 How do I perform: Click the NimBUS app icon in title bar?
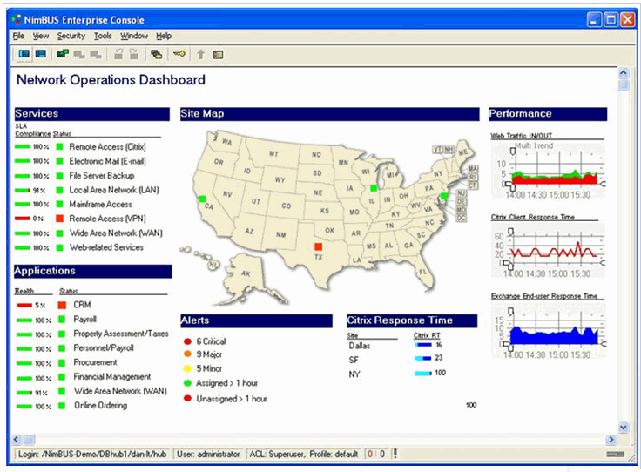pos(16,20)
